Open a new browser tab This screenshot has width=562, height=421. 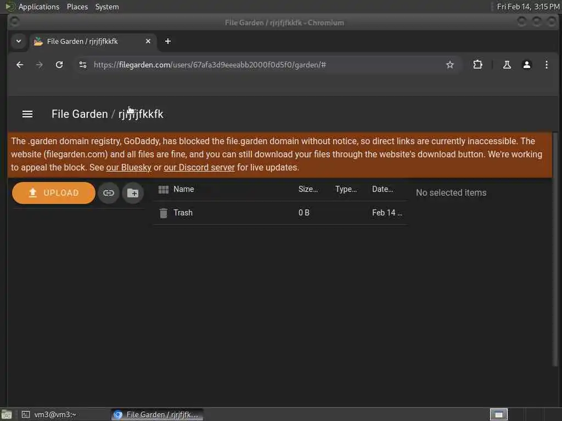click(168, 42)
